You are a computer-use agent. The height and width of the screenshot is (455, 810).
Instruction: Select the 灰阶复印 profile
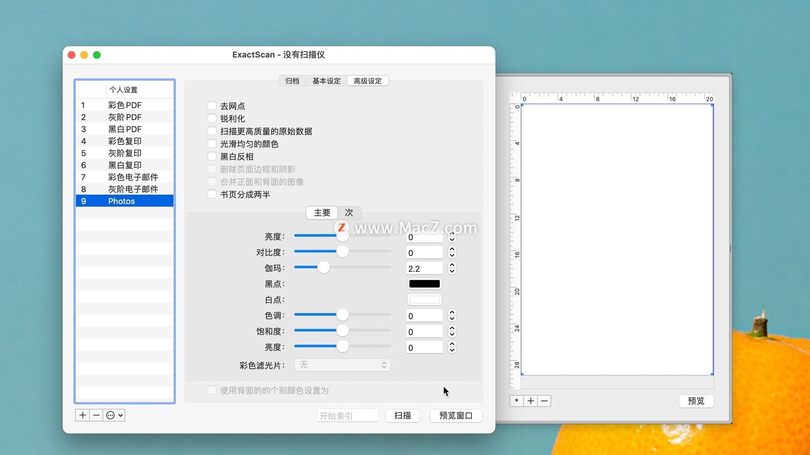click(124, 153)
